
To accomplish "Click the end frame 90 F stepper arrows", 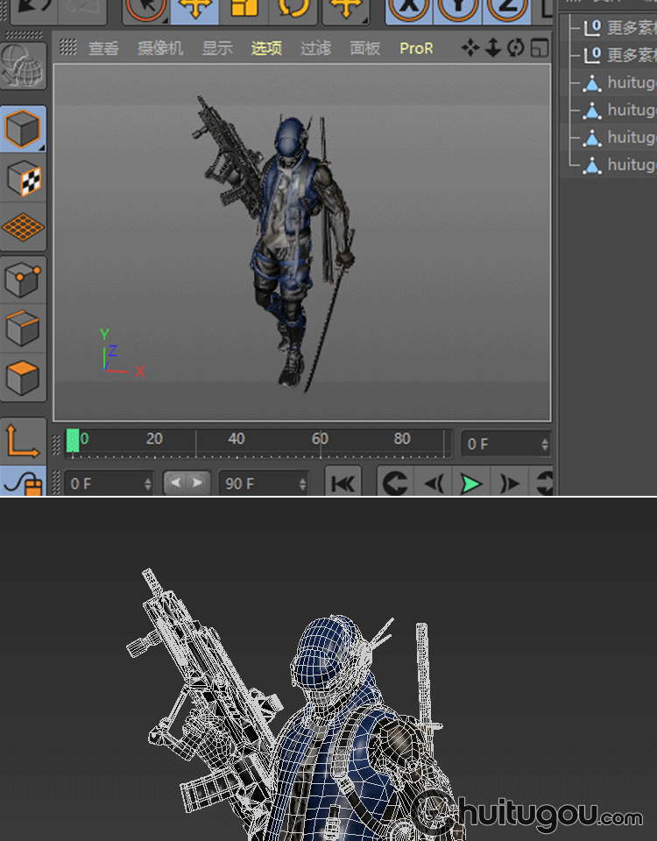I will [x=302, y=484].
